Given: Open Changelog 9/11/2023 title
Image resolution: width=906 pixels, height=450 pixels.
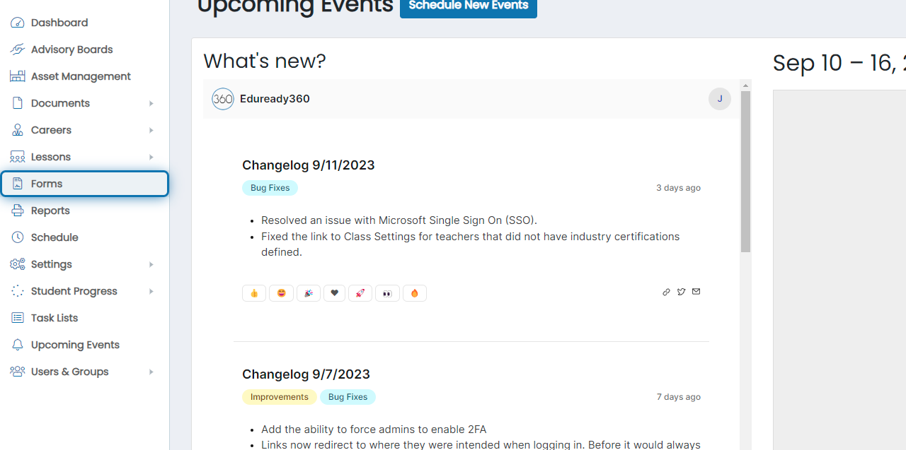Looking at the screenshot, I should coord(308,165).
